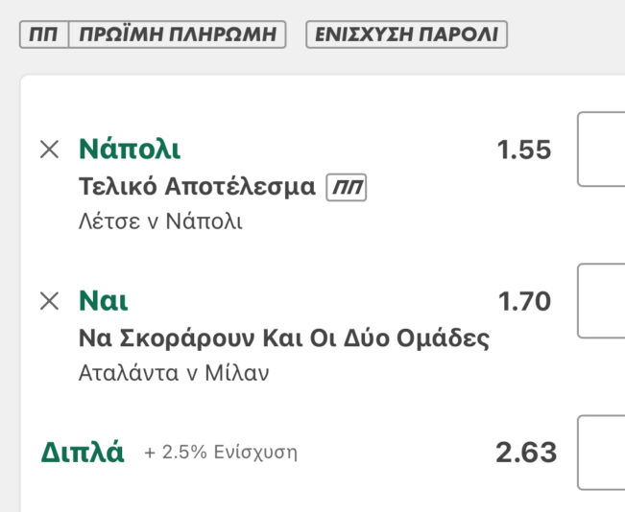Click the stake field for Διπλά
Viewport: 625px width, 512px height.
click(x=603, y=453)
